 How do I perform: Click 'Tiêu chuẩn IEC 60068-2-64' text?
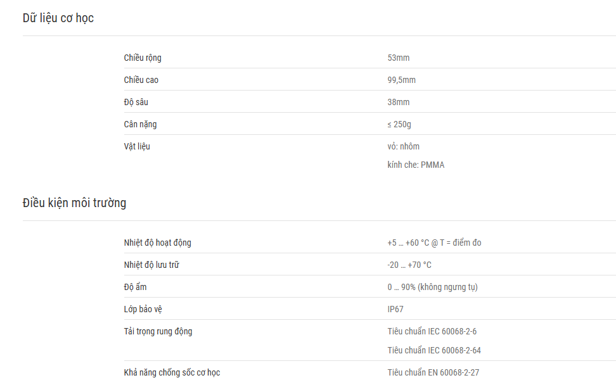click(434, 350)
